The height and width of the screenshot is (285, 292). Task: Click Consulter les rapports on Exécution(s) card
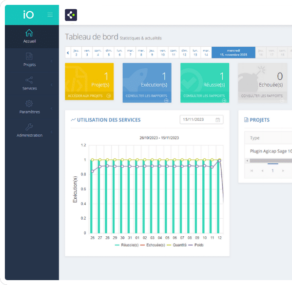pyautogui.click(x=146, y=95)
